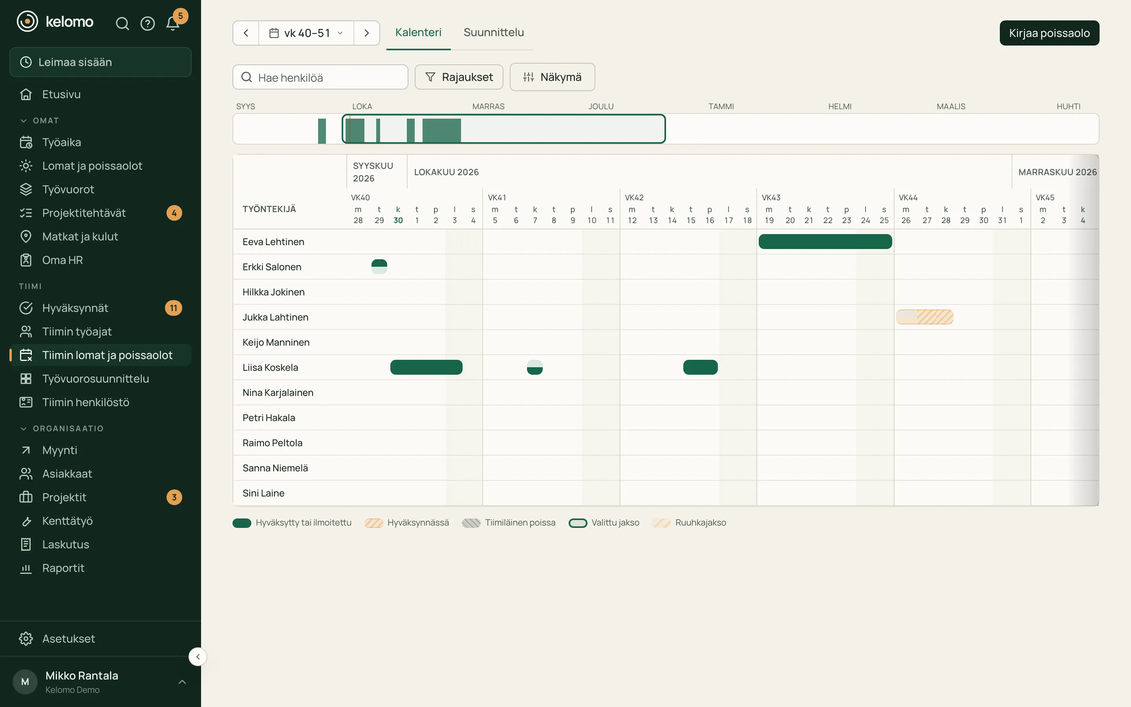Open Työaika in the sidebar
Image resolution: width=1131 pixels, height=707 pixels.
(101, 142)
